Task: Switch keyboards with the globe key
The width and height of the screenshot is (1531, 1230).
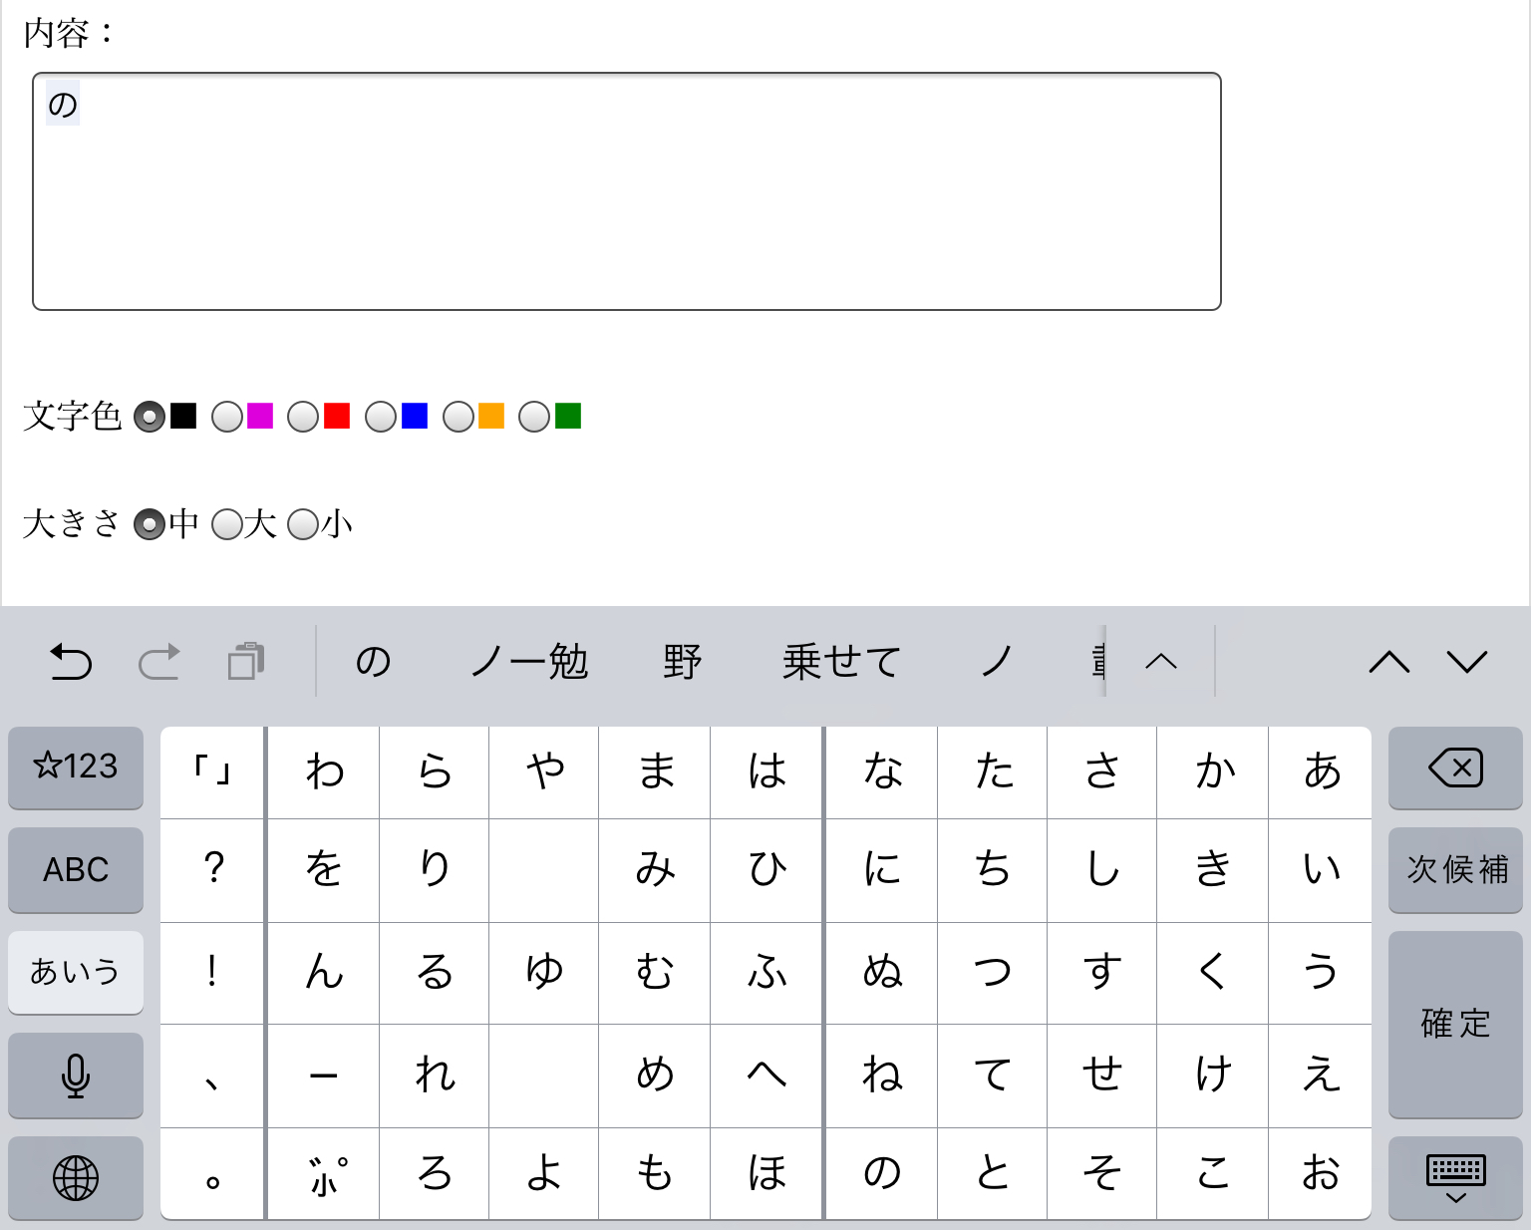Action: (x=76, y=1178)
